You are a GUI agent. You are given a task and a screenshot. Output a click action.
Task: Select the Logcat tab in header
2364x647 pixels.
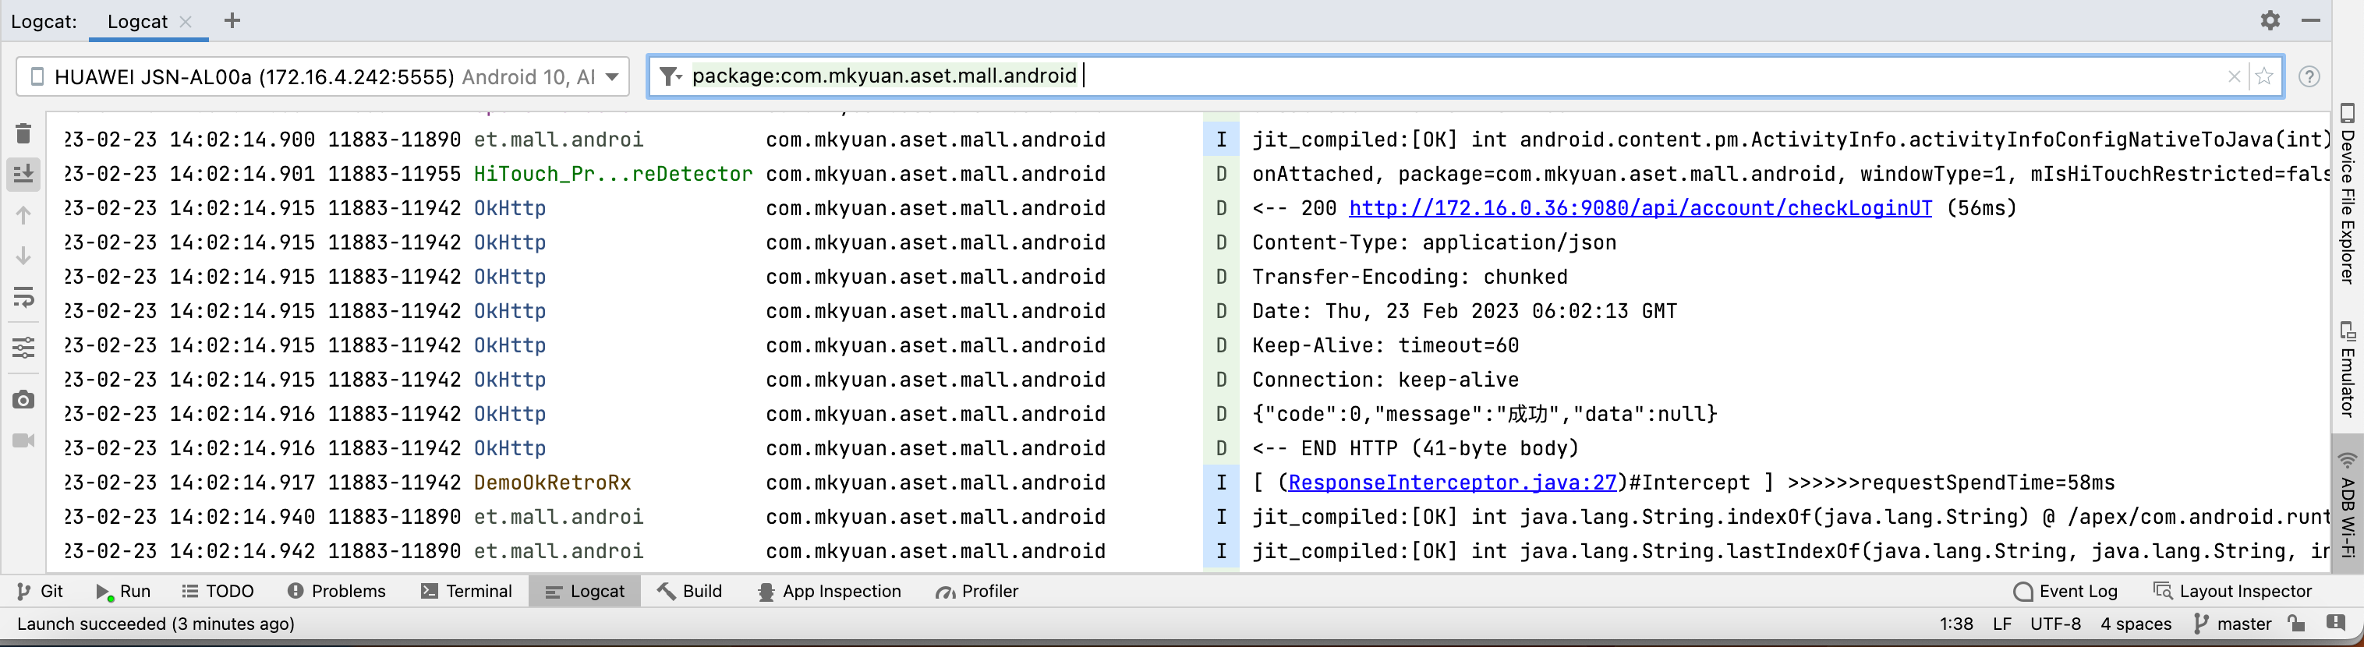pos(138,22)
